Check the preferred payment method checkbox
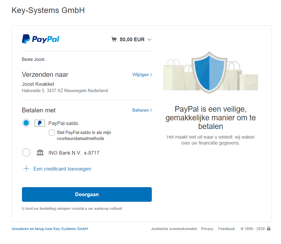Screen dimensions: 281x244 pos(52,133)
